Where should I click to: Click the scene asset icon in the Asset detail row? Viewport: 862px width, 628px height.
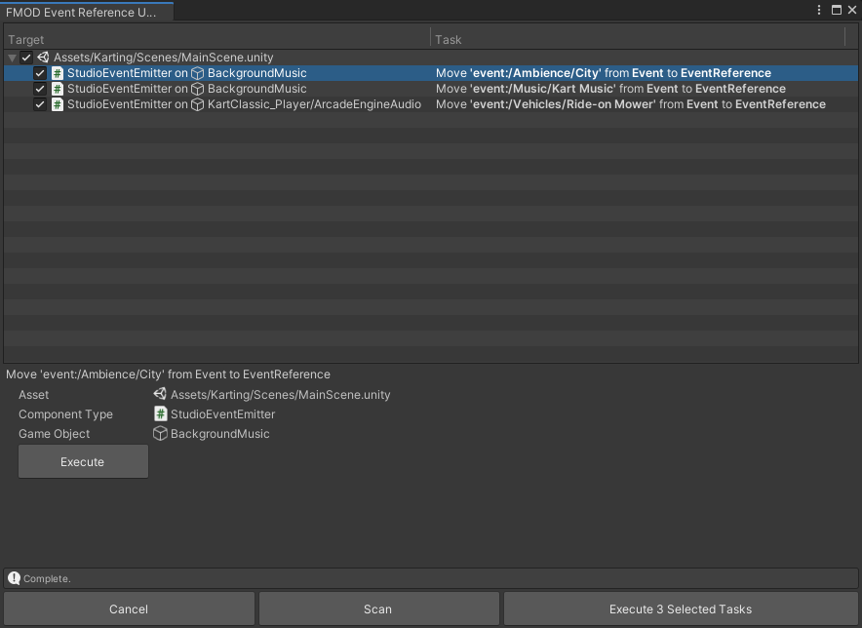pyautogui.click(x=161, y=394)
